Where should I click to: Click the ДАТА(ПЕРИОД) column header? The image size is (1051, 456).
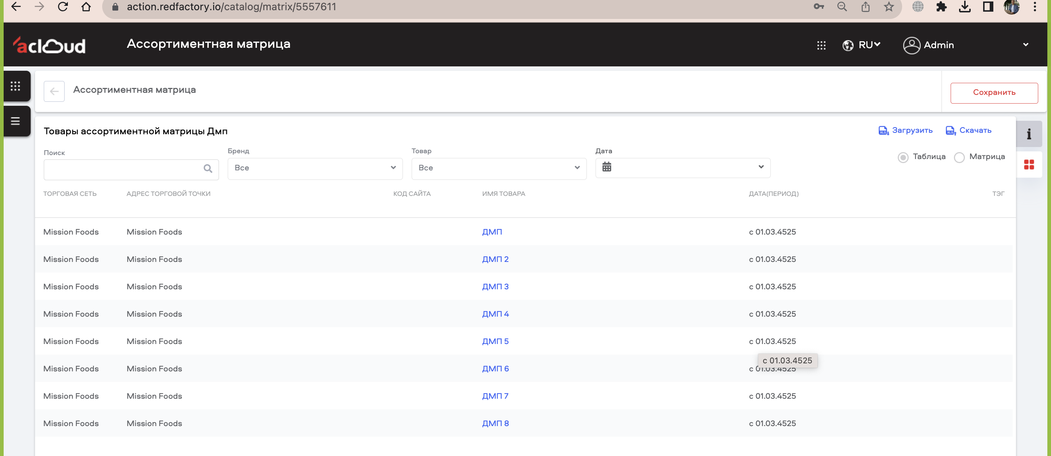(x=774, y=193)
